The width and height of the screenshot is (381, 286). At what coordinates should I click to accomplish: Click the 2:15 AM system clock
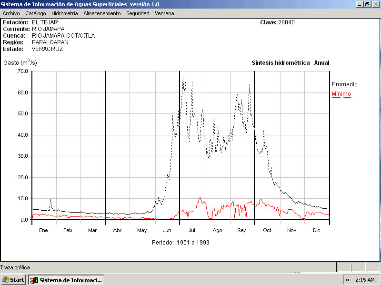click(365, 280)
